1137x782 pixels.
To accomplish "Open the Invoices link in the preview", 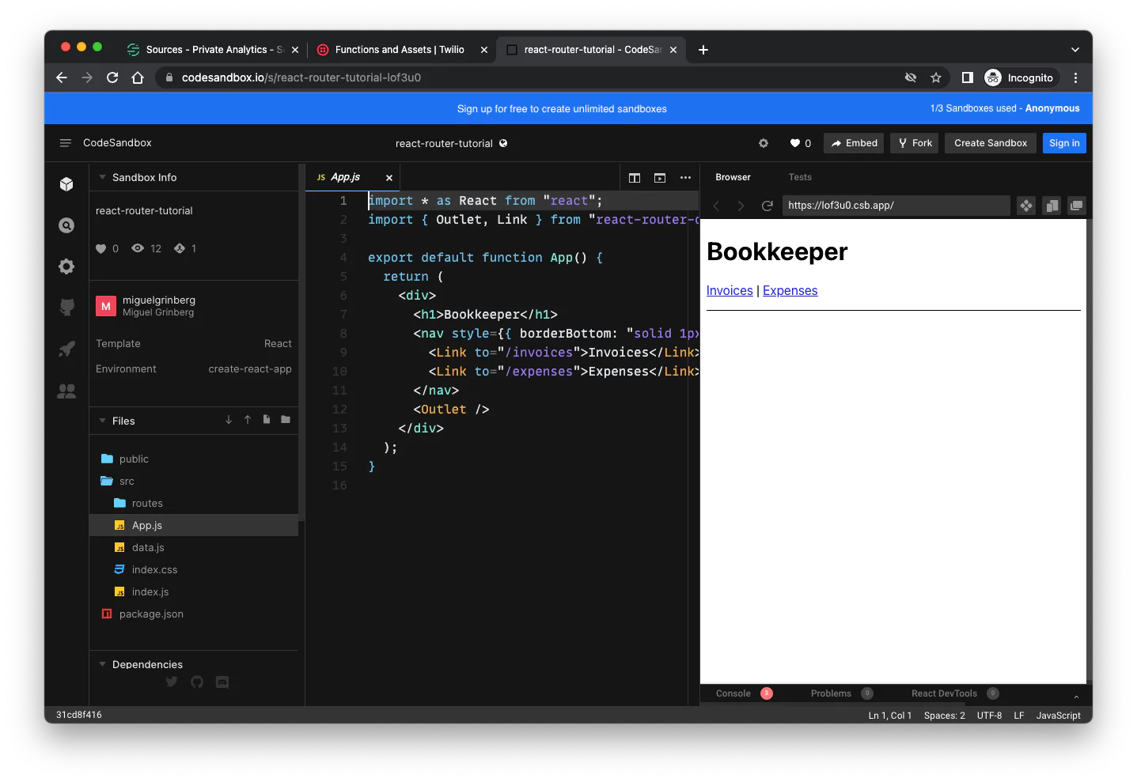I will click(729, 290).
